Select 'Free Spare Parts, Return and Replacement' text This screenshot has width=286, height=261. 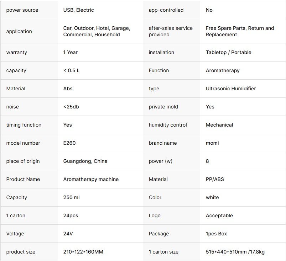pyautogui.click(x=240, y=31)
